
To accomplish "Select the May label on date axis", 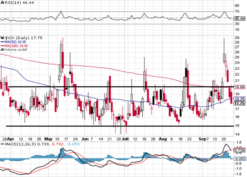I will 48,139.
